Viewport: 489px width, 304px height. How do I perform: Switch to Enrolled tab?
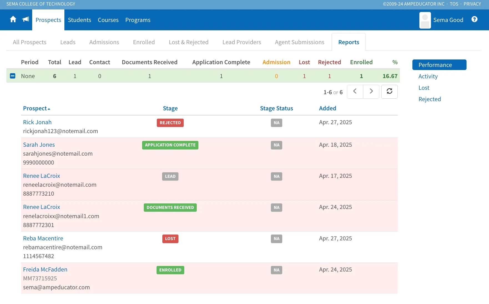tap(144, 42)
